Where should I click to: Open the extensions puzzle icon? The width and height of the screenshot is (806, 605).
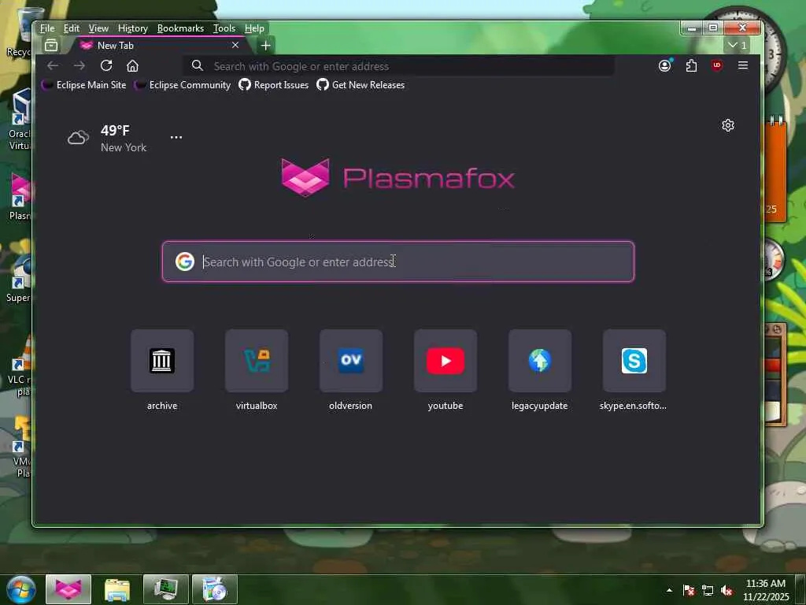(x=691, y=66)
